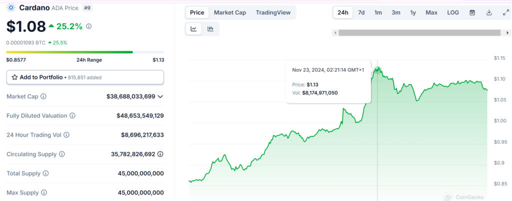Click info icon beside 24 Hour Trading Vol
The image size is (512, 201).
tap(66, 135)
